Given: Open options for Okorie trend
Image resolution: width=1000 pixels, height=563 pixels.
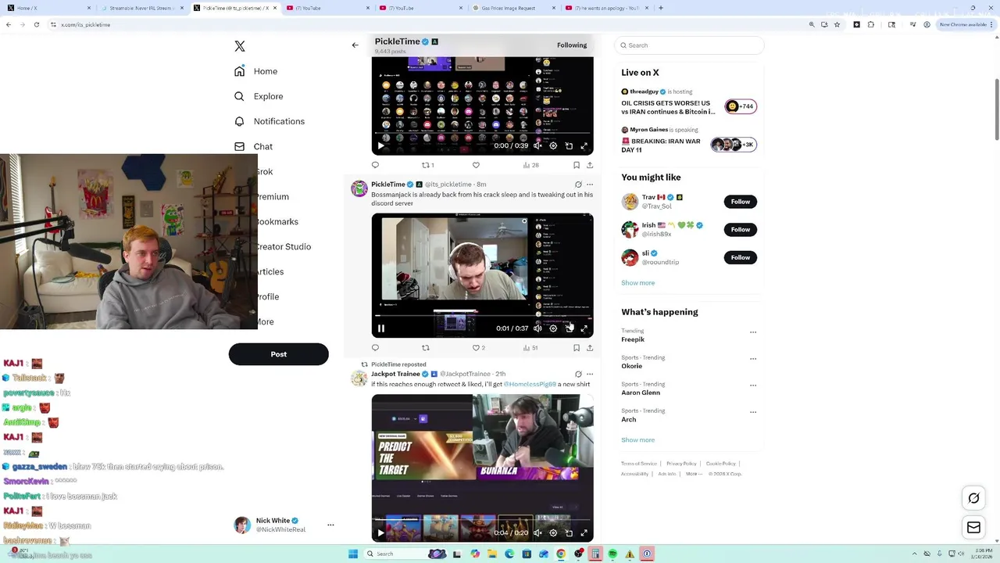Looking at the screenshot, I should click(x=753, y=359).
